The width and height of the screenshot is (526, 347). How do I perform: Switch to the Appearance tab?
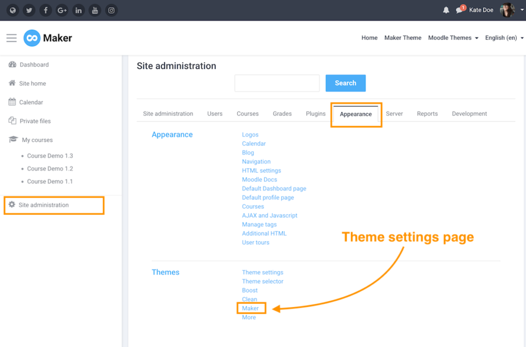click(356, 114)
